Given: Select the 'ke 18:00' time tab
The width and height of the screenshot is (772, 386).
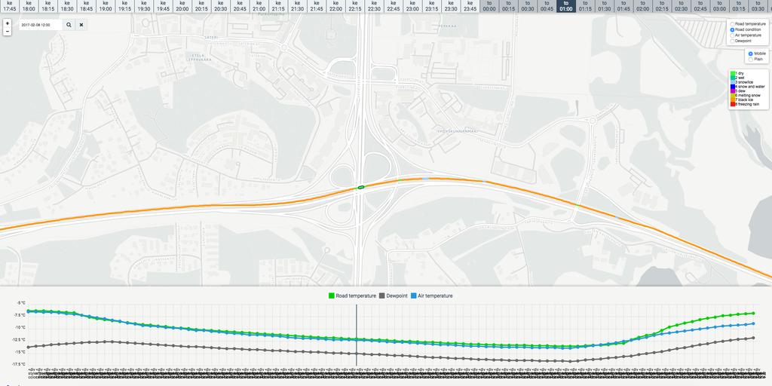Looking at the screenshot, I should point(29,6).
